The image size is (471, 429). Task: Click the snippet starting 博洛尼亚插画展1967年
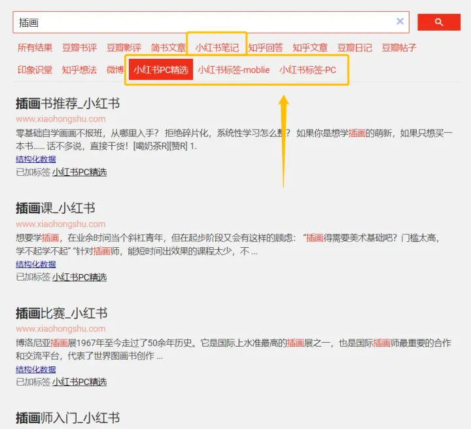(234, 349)
